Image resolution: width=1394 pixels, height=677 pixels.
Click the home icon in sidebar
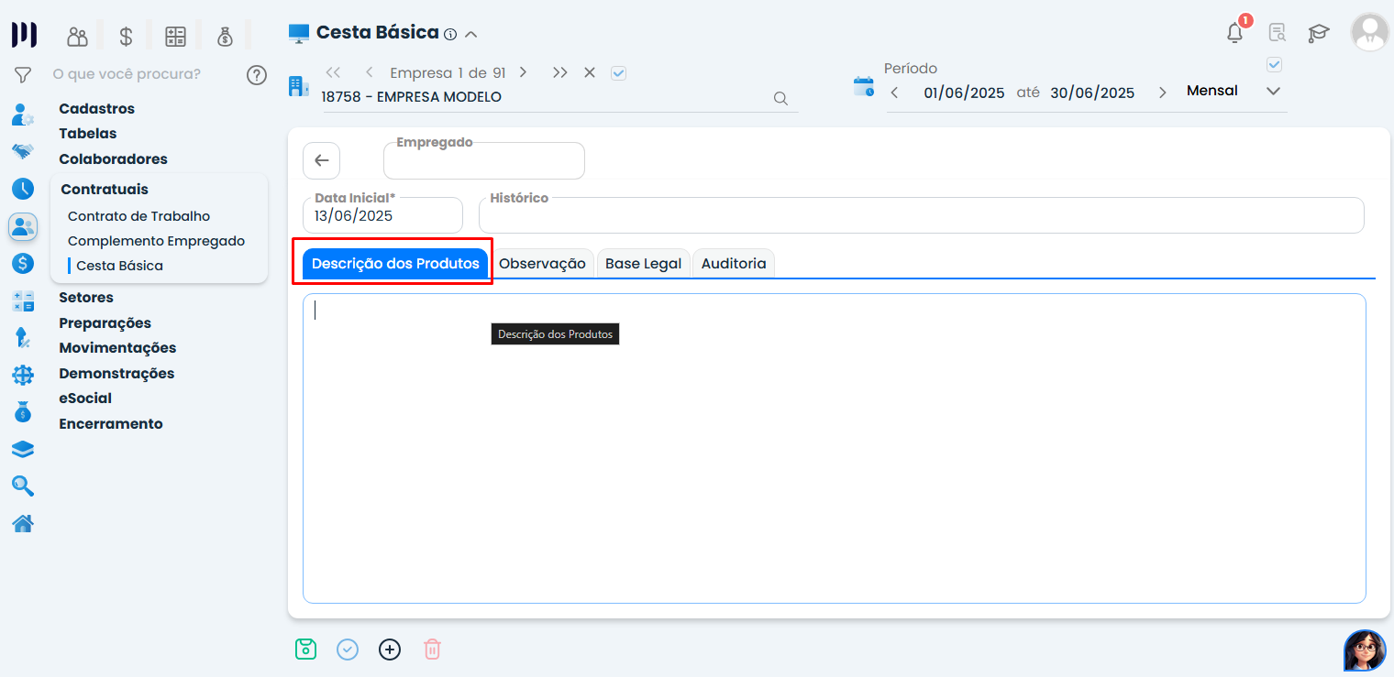pyautogui.click(x=23, y=524)
